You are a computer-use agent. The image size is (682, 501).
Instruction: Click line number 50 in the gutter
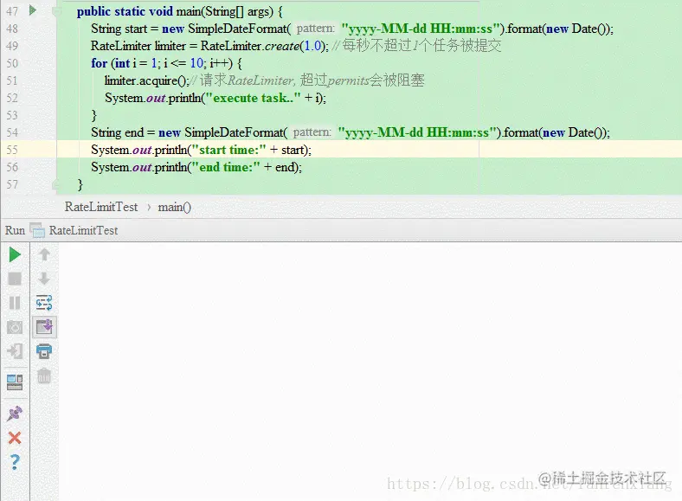coord(12,63)
